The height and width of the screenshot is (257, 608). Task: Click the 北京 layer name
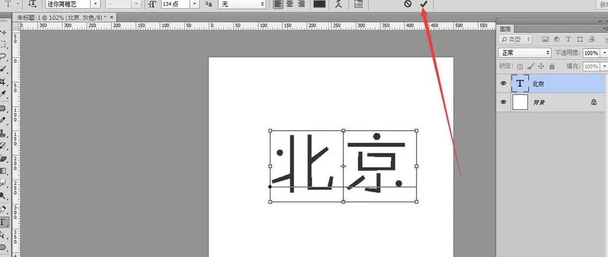[538, 83]
